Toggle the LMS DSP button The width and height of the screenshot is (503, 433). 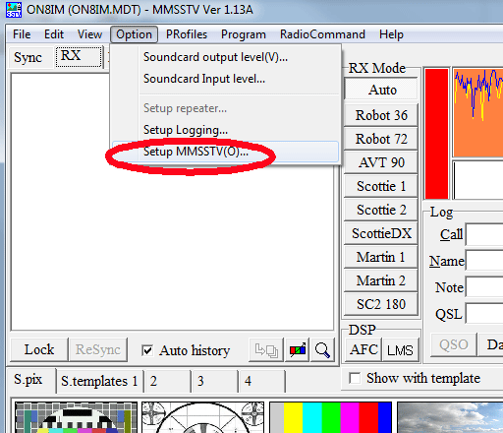(400, 350)
